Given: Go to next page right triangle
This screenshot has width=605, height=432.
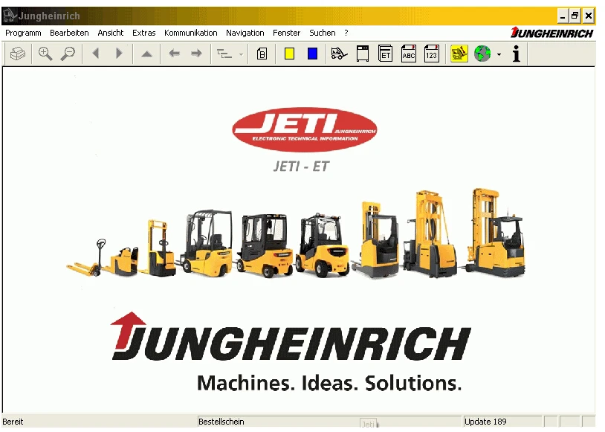Looking at the screenshot, I should click(119, 54).
